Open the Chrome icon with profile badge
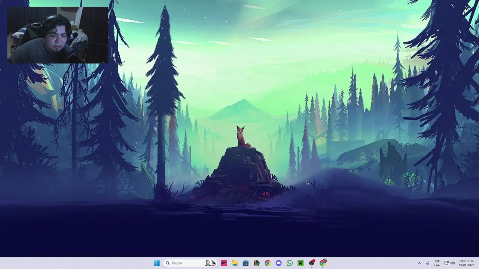This screenshot has height=269, width=479. [x=323, y=263]
